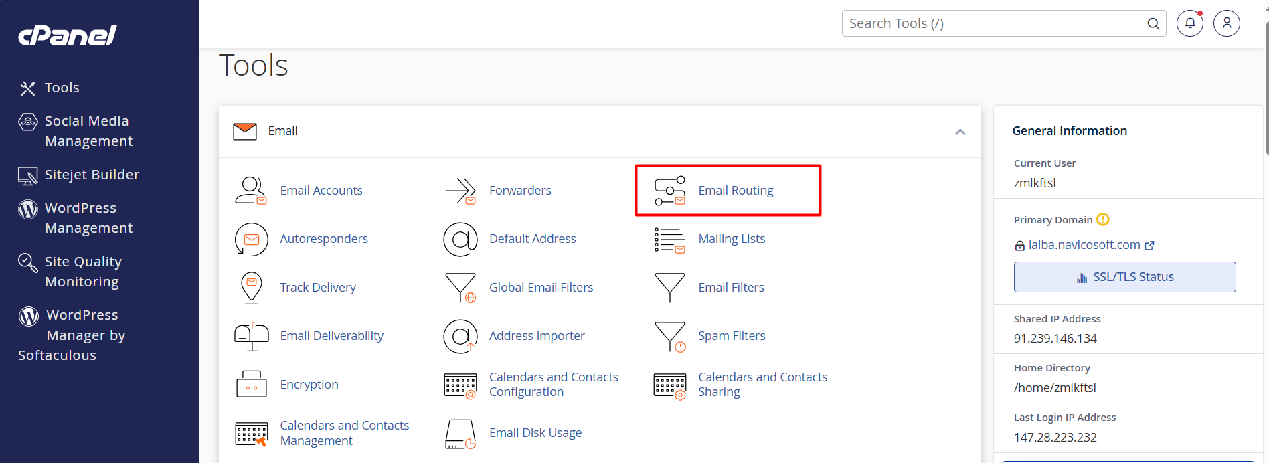Screen dimensions: 1269x463
Task: Open the notifications bell icon
Action: click(1189, 23)
